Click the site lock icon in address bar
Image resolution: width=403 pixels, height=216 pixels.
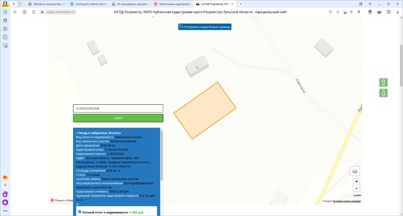click(42, 12)
